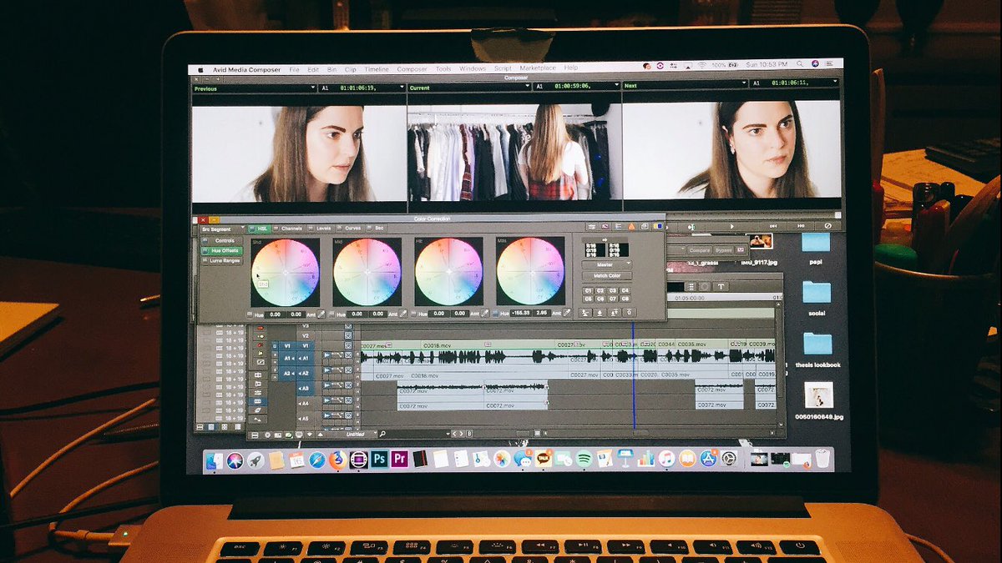Open System Preferences from the Dock
The height and width of the screenshot is (563, 1002).
pos(728,459)
